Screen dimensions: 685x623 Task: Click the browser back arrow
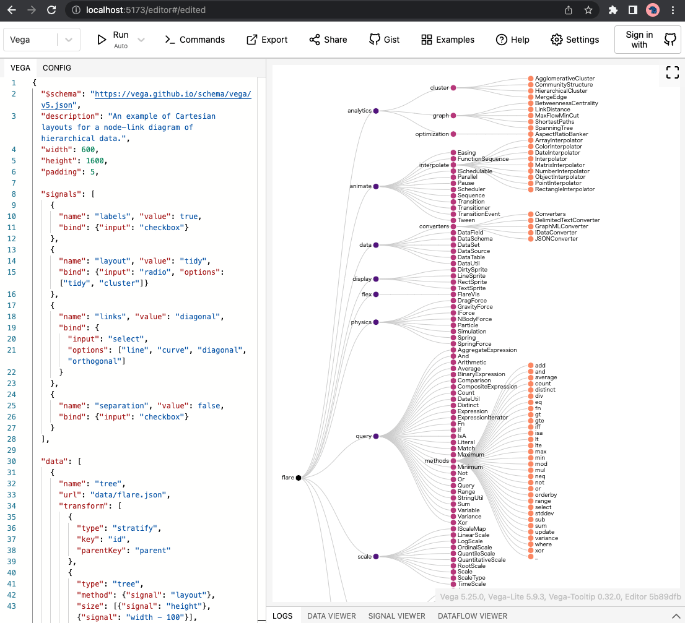(x=12, y=10)
